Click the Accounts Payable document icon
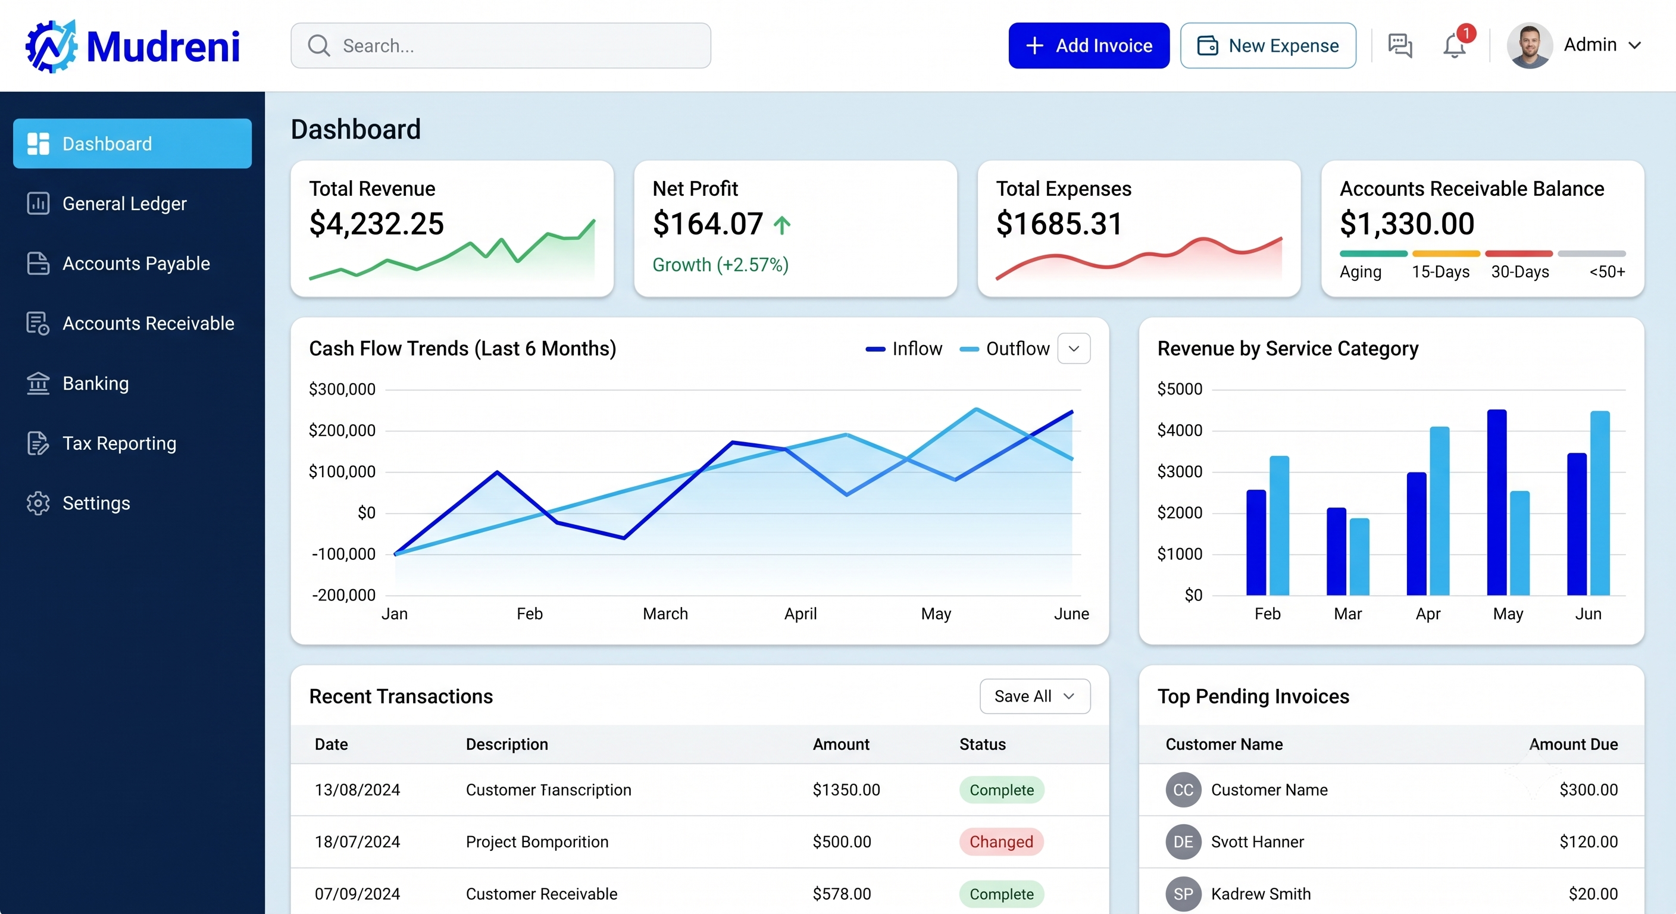This screenshot has height=914, width=1676. pyautogui.click(x=38, y=264)
